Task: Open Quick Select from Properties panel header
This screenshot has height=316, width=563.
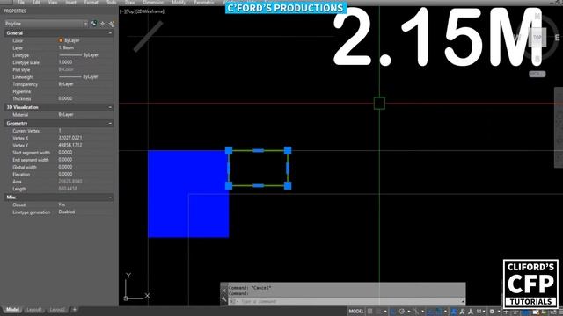Action: click(112, 24)
